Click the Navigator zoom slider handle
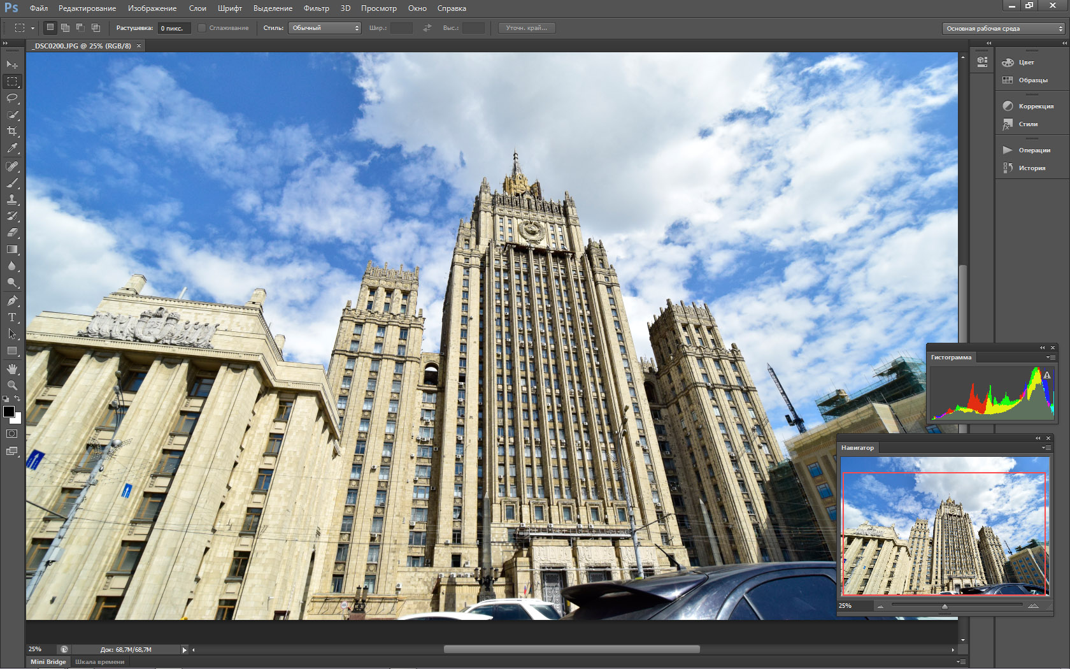This screenshot has width=1070, height=669. coord(945,607)
